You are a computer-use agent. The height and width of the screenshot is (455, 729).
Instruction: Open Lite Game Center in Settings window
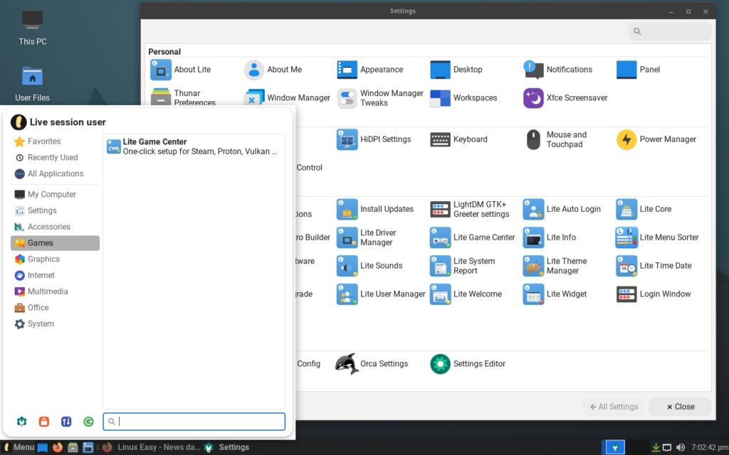pos(473,237)
